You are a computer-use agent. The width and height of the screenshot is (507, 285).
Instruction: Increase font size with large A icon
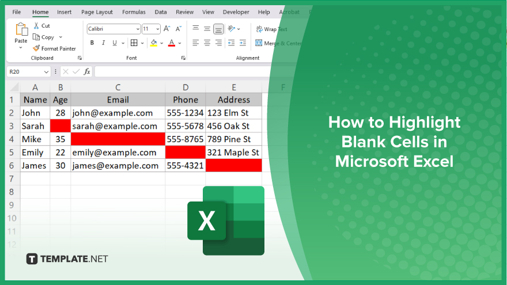coord(167,29)
